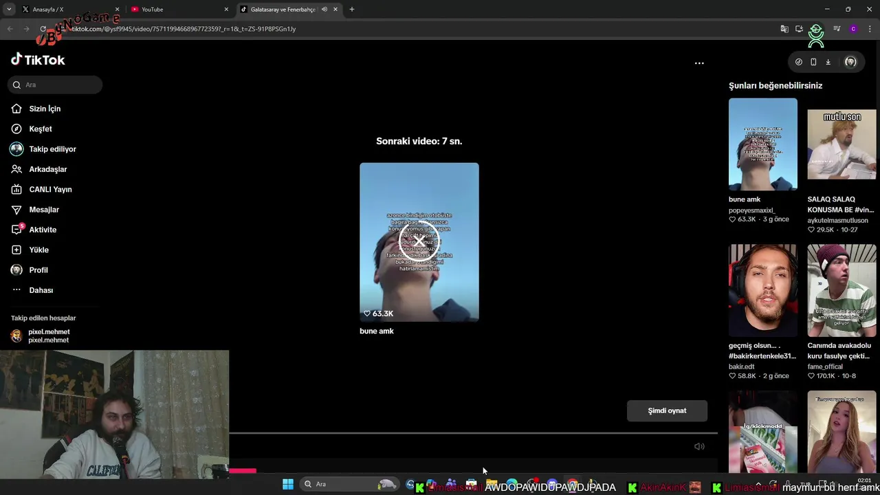
Task: Open the Windows Start menu
Action: pyautogui.click(x=288, y=484)
